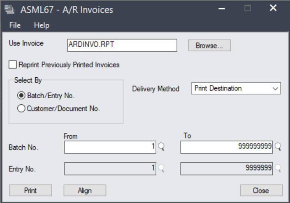Click the Align button

coord(85,190)
